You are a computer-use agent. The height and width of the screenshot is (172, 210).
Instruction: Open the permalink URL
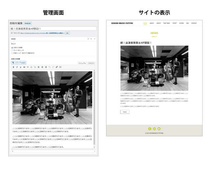pos(42,33)
